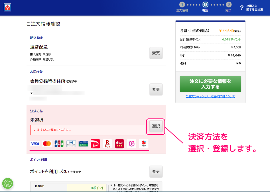Click the question mark help icon

point(242,8)
